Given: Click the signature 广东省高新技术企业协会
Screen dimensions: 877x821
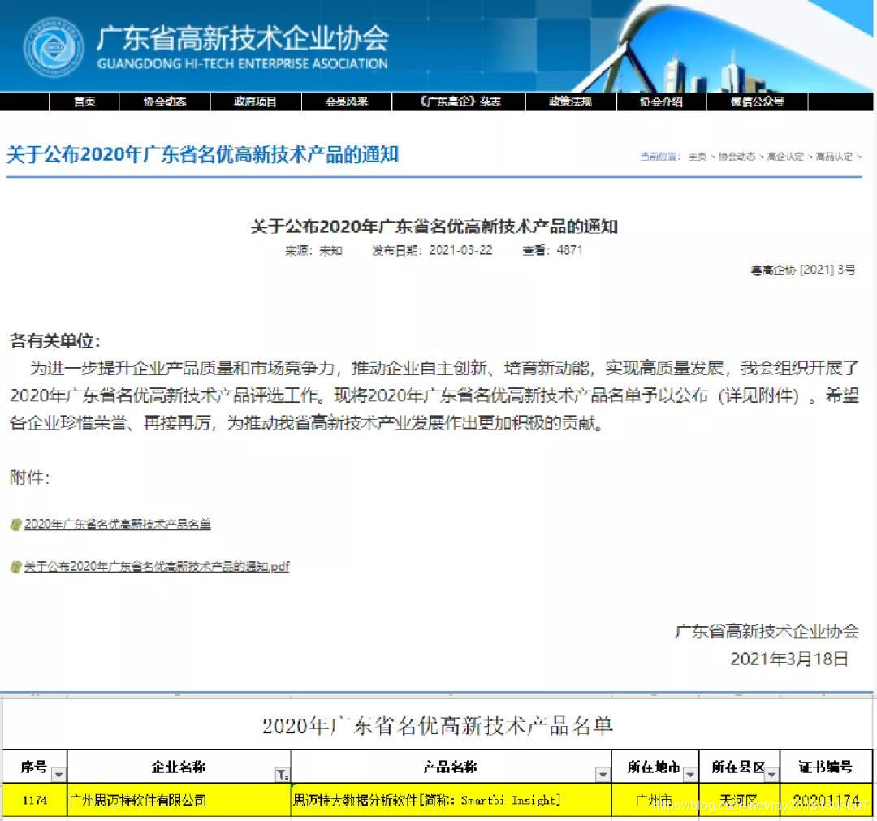Looking at the screenshot, I should tap(767, 632).
